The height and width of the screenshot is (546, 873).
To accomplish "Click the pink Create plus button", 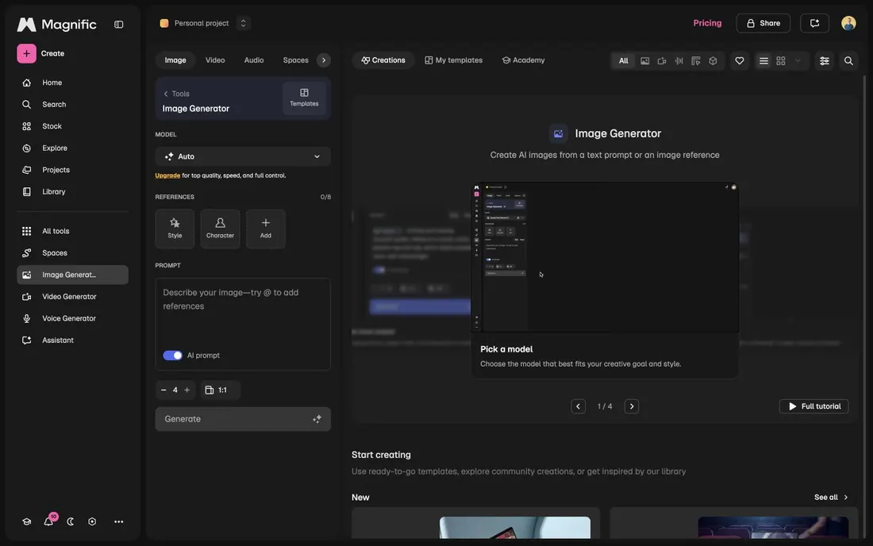I will tap(26, 53).
